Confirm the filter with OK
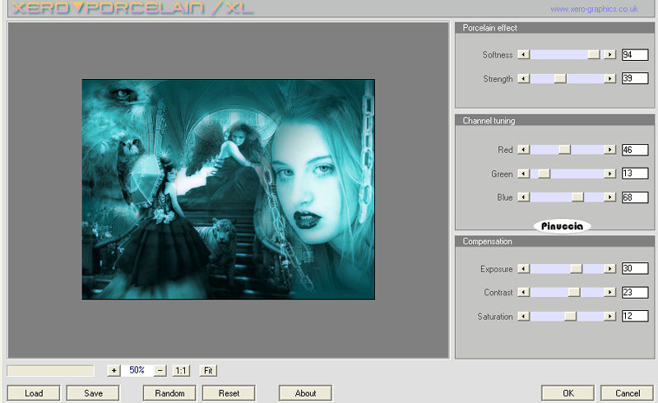 pos(568,393)
